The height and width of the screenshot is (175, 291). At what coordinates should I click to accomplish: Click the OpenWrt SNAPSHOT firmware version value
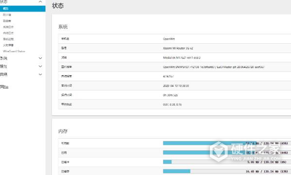pos(214,67)
